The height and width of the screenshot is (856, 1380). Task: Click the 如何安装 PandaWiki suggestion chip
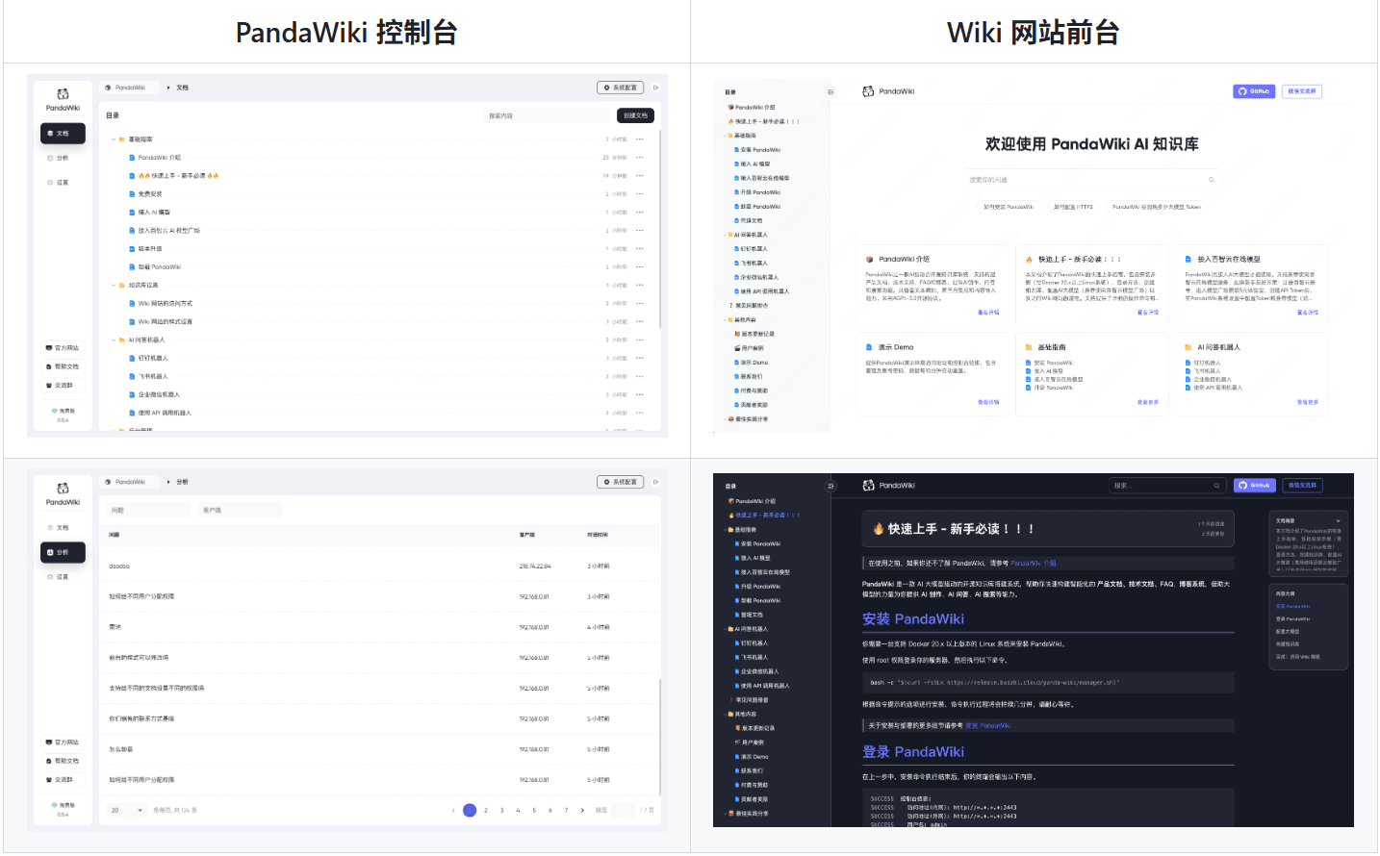tap(1009, 207)
